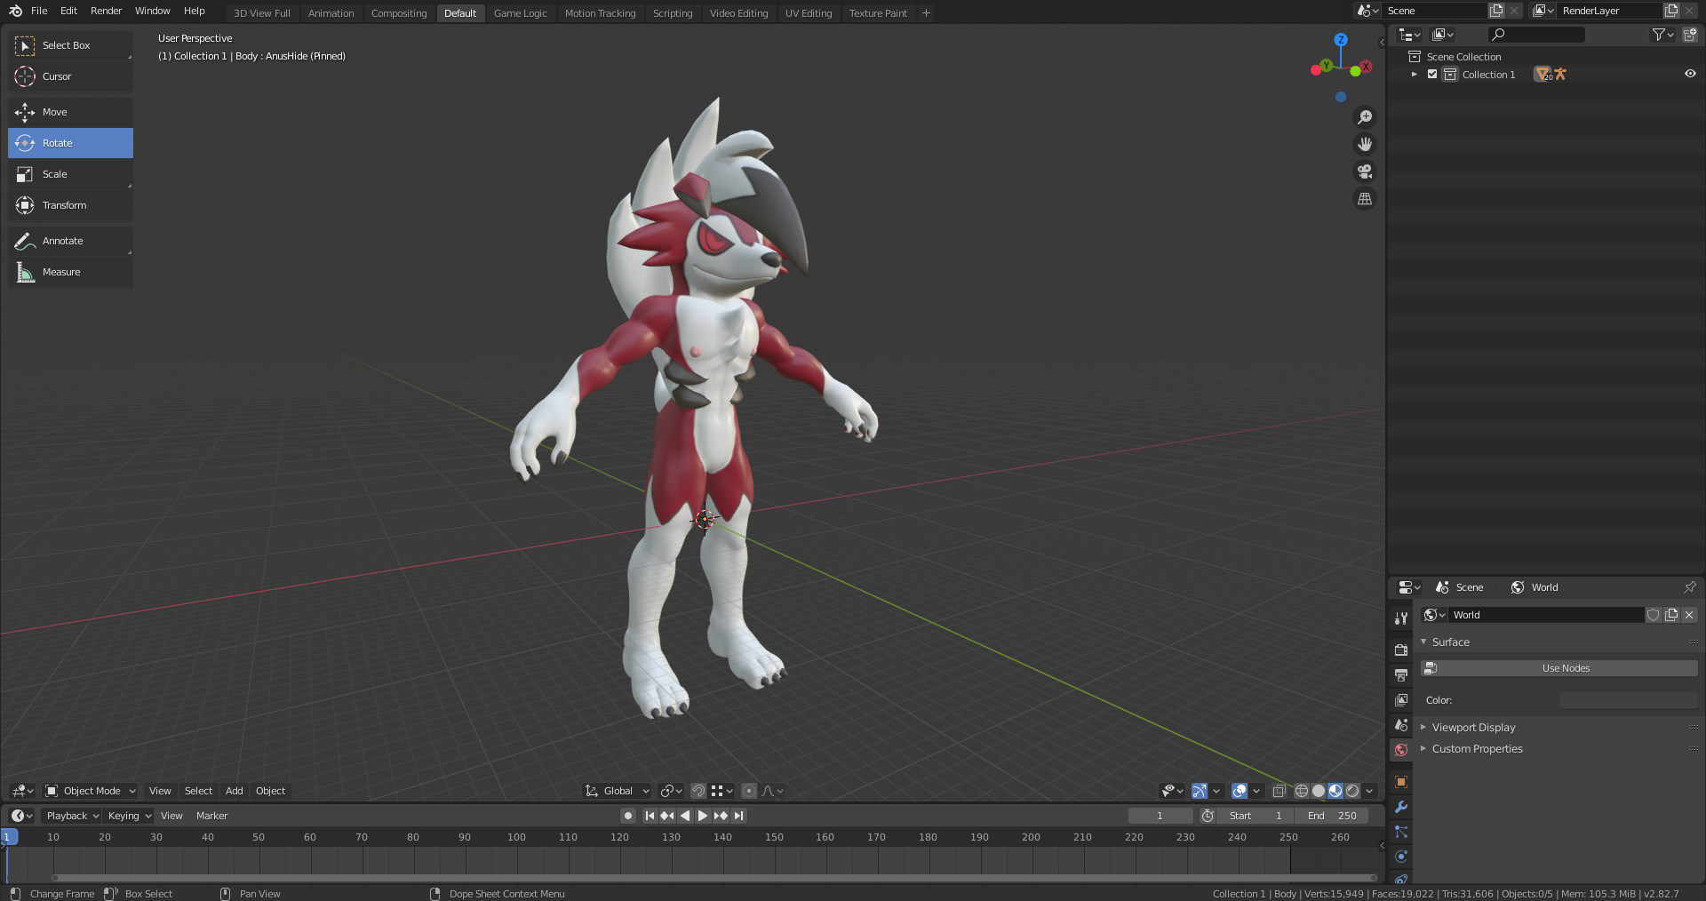Toggle Collection 1 exclude checkbox
The width and height of the screenshot is (1706, 901).
[1432, 75]
